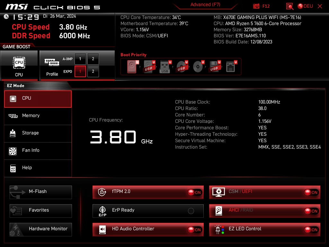Change language using the DEU selector
This screenshot has height=247, width=329.
tap(305, 6)
